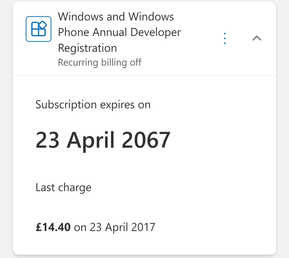The height and width of the screenshot is (258, 289).
Task: Click the vertical ellipsis beside the subscription title
Action: click(225, 38)
